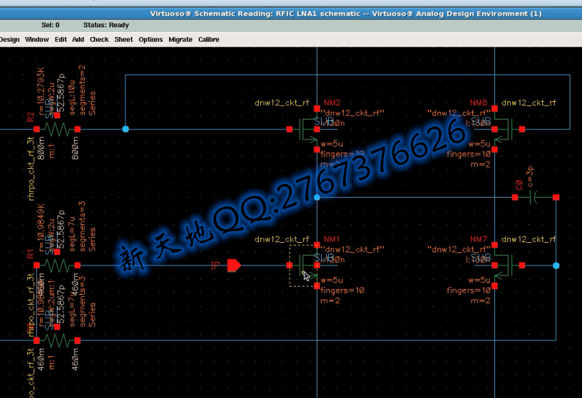Click the red 'NM2' instance label
582x398 pixels.
(x=332, y=103)
